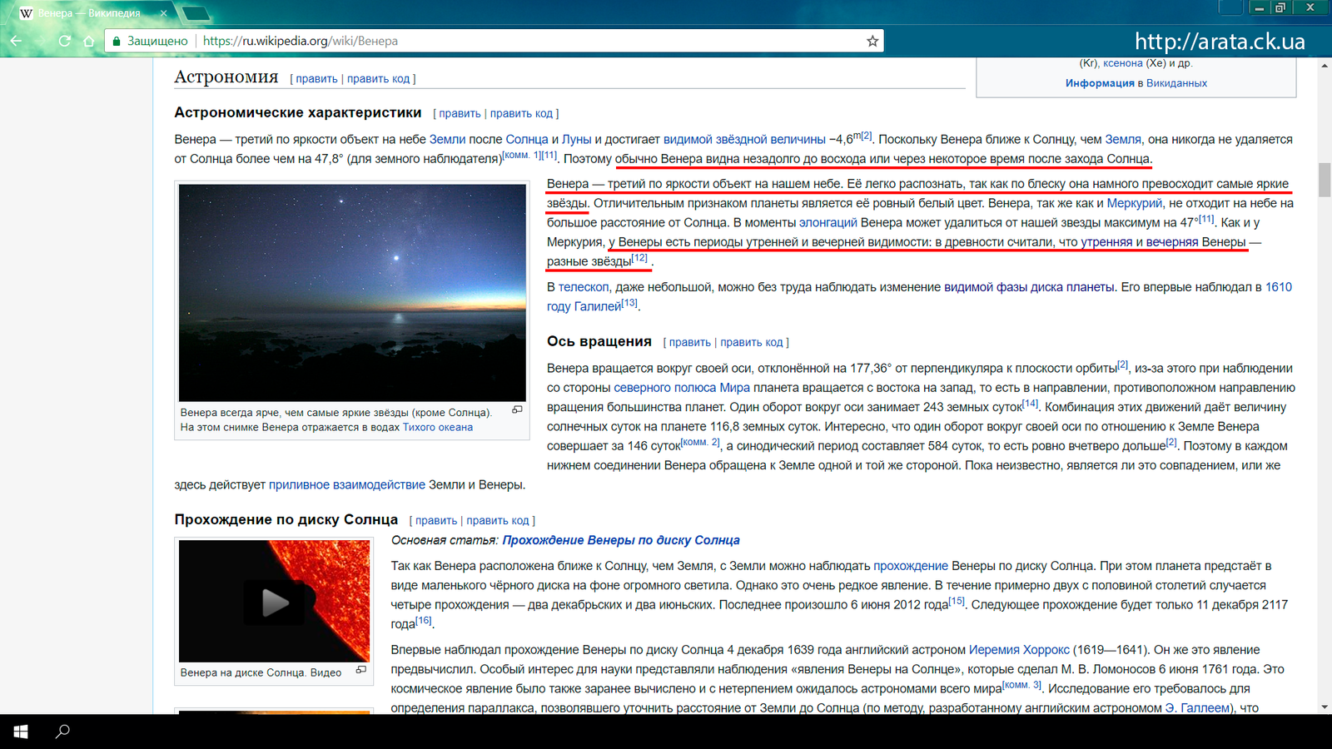Reload the page with refresh icon

[x=64, y=41]
